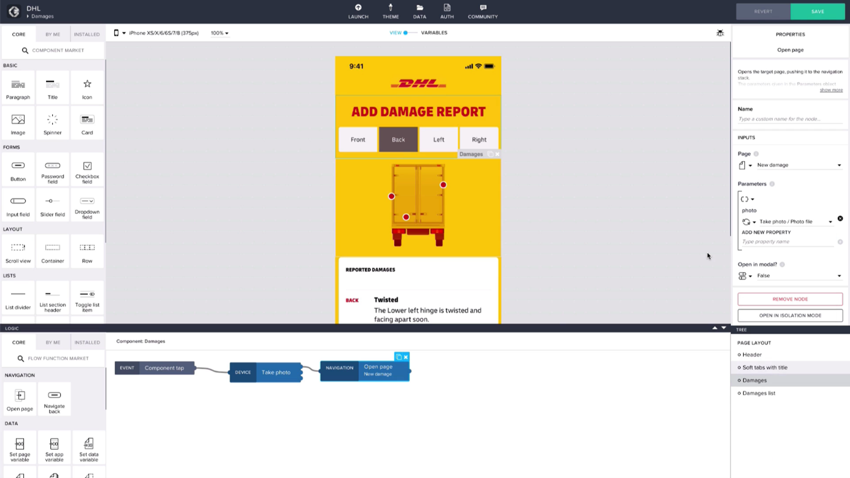Switch components panel to Installed tab
The image size is (850, 478).
point(87,34)
